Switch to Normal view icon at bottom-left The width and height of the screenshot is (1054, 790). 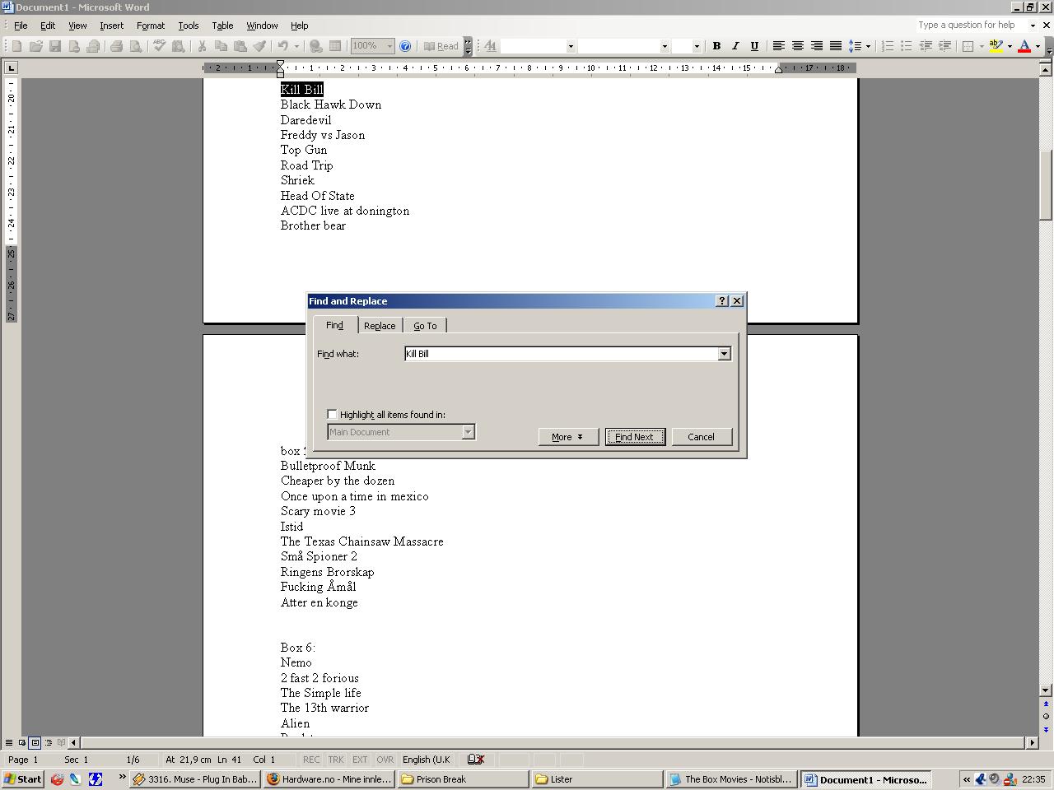(x=9, y=742)
